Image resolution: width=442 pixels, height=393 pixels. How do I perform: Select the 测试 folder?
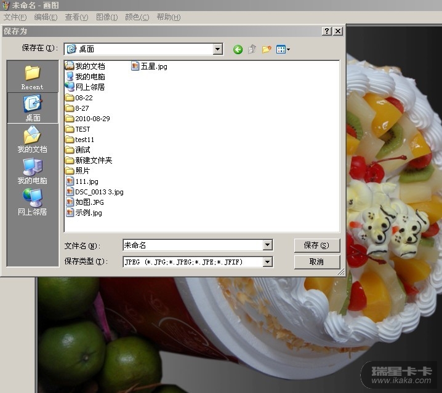78,150
